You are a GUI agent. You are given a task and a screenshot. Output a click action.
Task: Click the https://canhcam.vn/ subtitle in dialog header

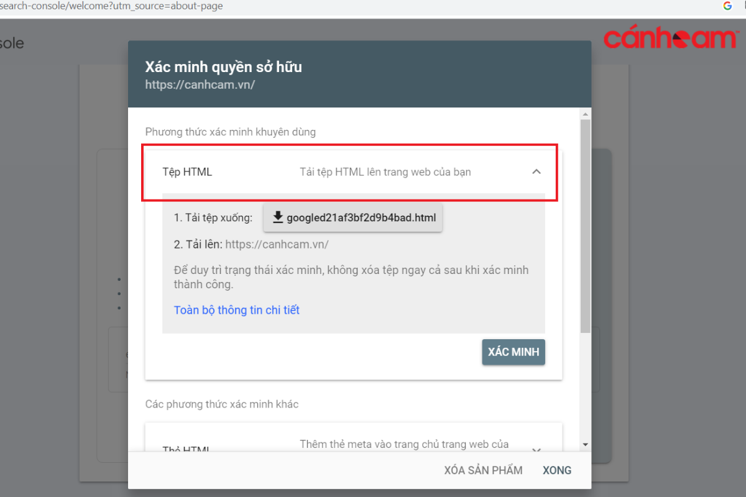click(x=200, y=84)
